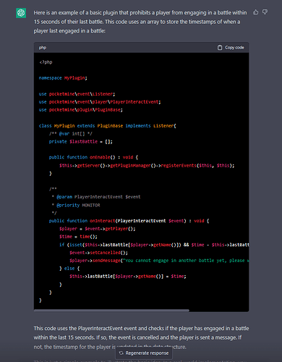Viewport: 282px width, 362px height.
Task: Click the '@var int[]' comment
Action: 71,133
